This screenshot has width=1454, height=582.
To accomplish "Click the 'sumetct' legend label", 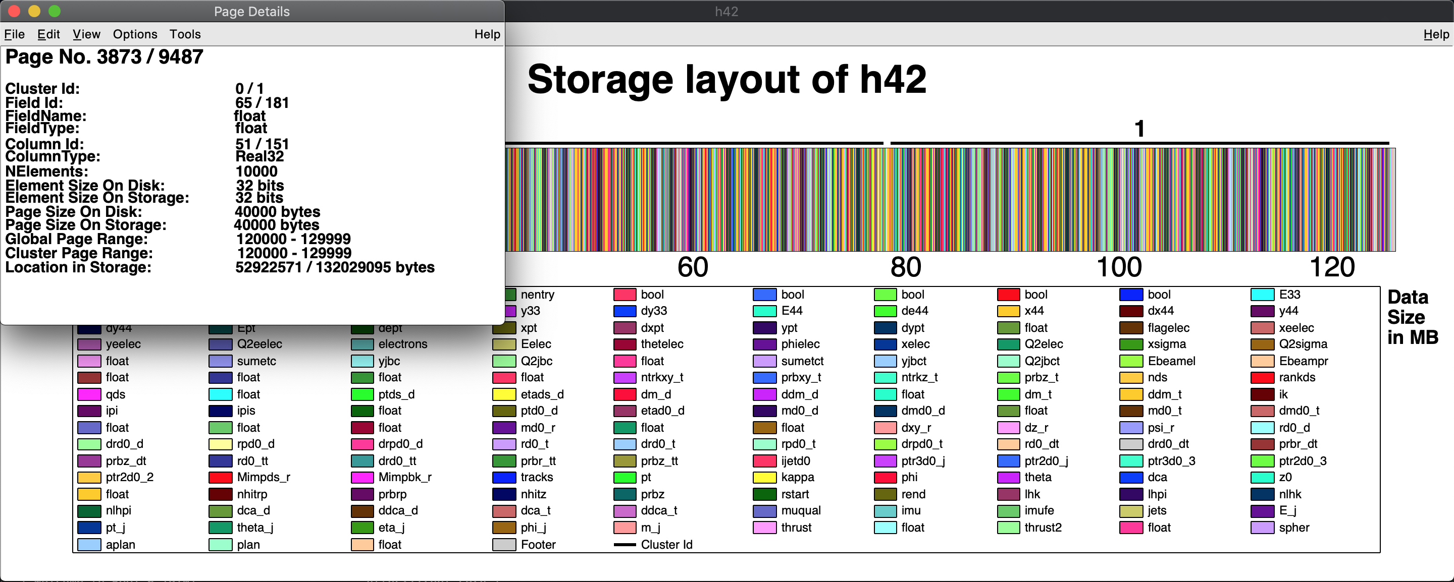I will (802, 361).
